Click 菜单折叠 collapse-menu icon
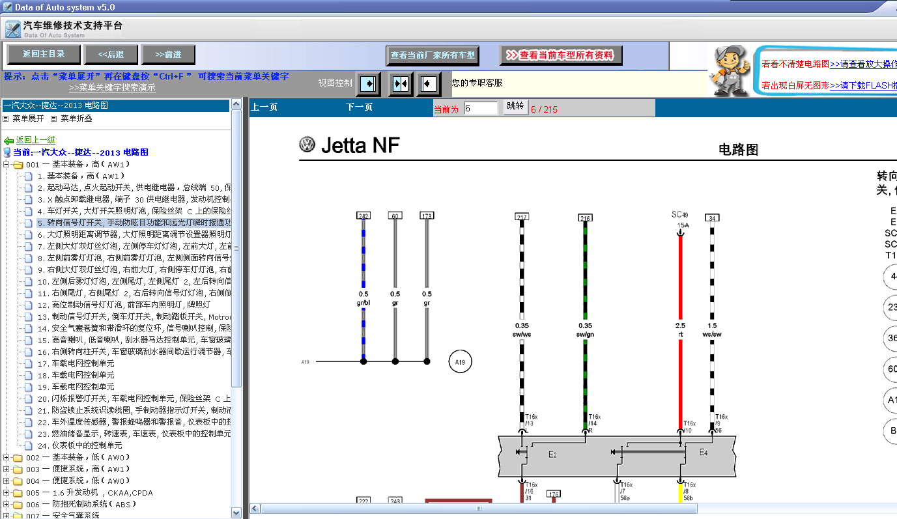This screenshot has height=519, width=897. 54,119
